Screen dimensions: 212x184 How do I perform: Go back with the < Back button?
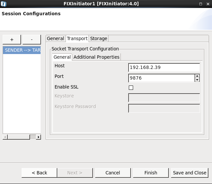point(39,173)
